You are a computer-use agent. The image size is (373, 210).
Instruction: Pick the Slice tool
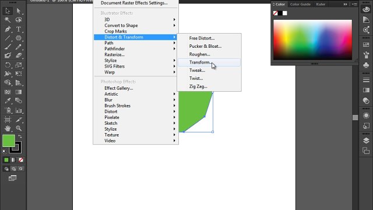19,119
